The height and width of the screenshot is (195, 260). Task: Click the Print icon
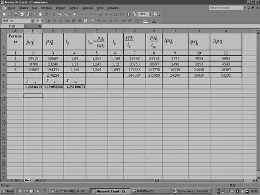click(35, 14)
